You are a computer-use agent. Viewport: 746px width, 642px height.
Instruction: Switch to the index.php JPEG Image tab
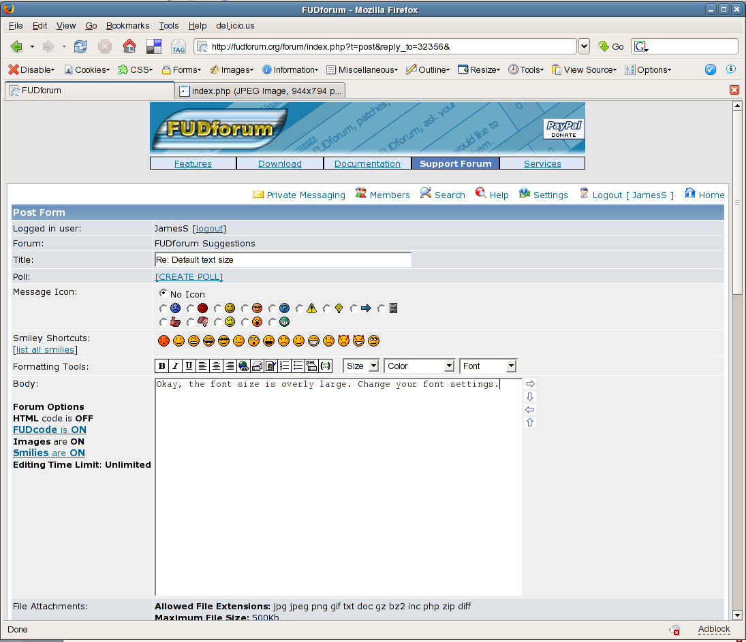[x=260, y=91]
